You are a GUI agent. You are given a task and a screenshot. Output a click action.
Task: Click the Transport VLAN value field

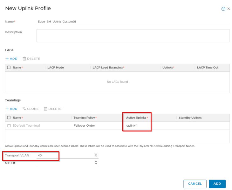click(x=64, y=155)
